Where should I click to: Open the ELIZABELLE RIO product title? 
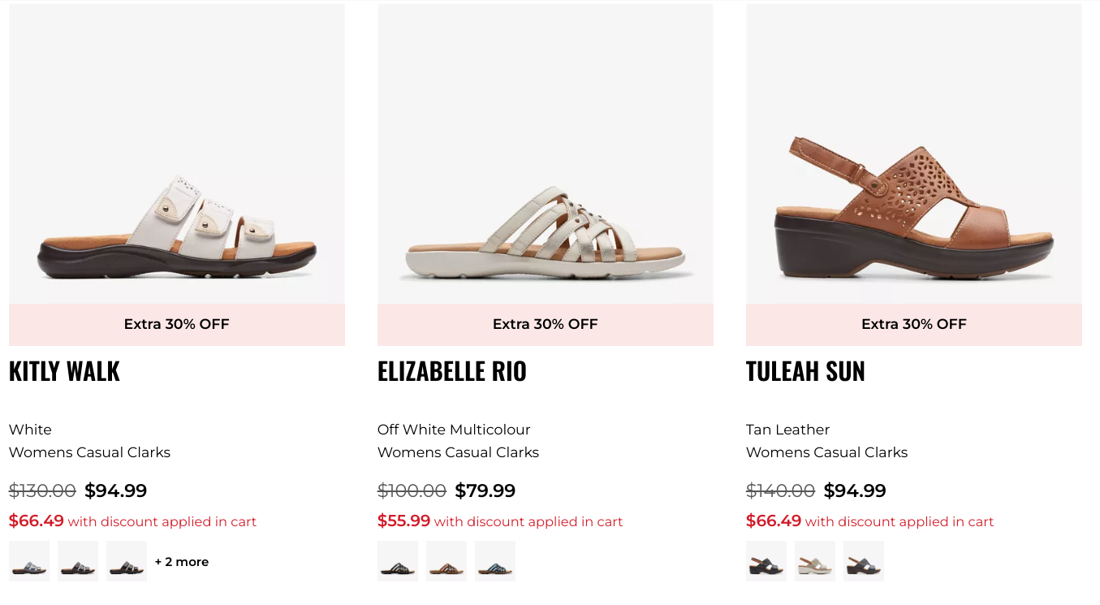coord(452,371)
